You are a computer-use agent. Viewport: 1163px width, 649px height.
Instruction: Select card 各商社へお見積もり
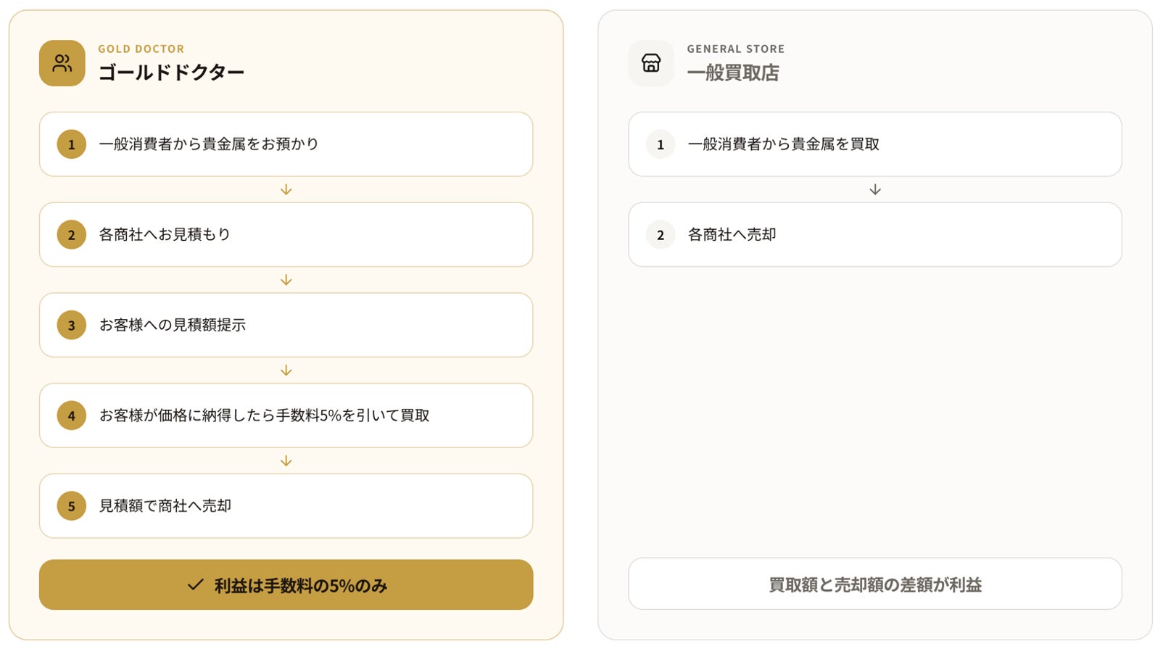[x=286, y=235]
